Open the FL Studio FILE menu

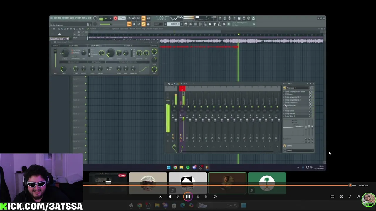[x=51, y=18]
